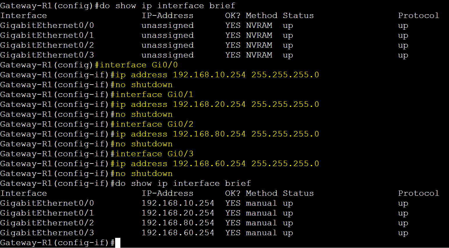Click the 'interface Gi0/1' command text
This screenshot has width=449, height=248.
coord(154,94)
